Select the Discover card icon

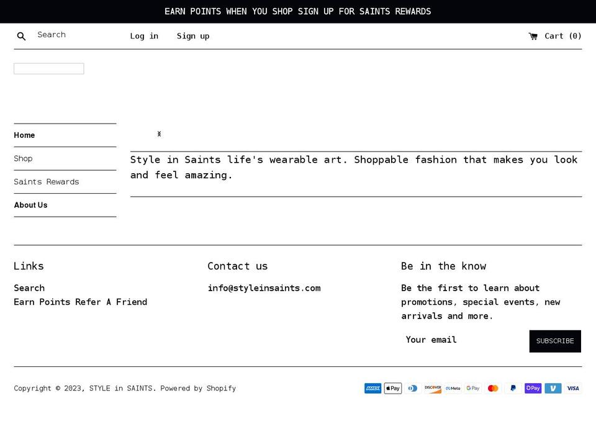coord(433,388)
